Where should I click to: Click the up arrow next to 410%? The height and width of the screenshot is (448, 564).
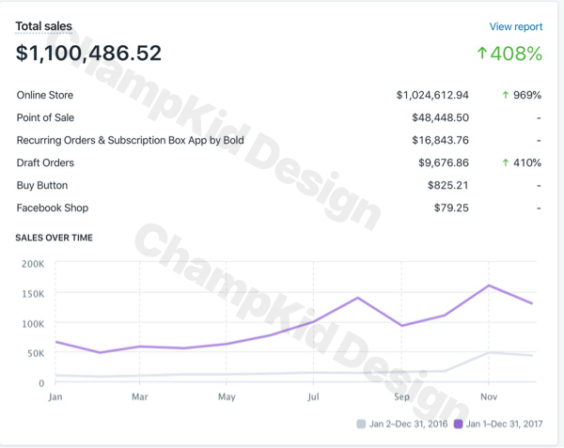[506, 162]
